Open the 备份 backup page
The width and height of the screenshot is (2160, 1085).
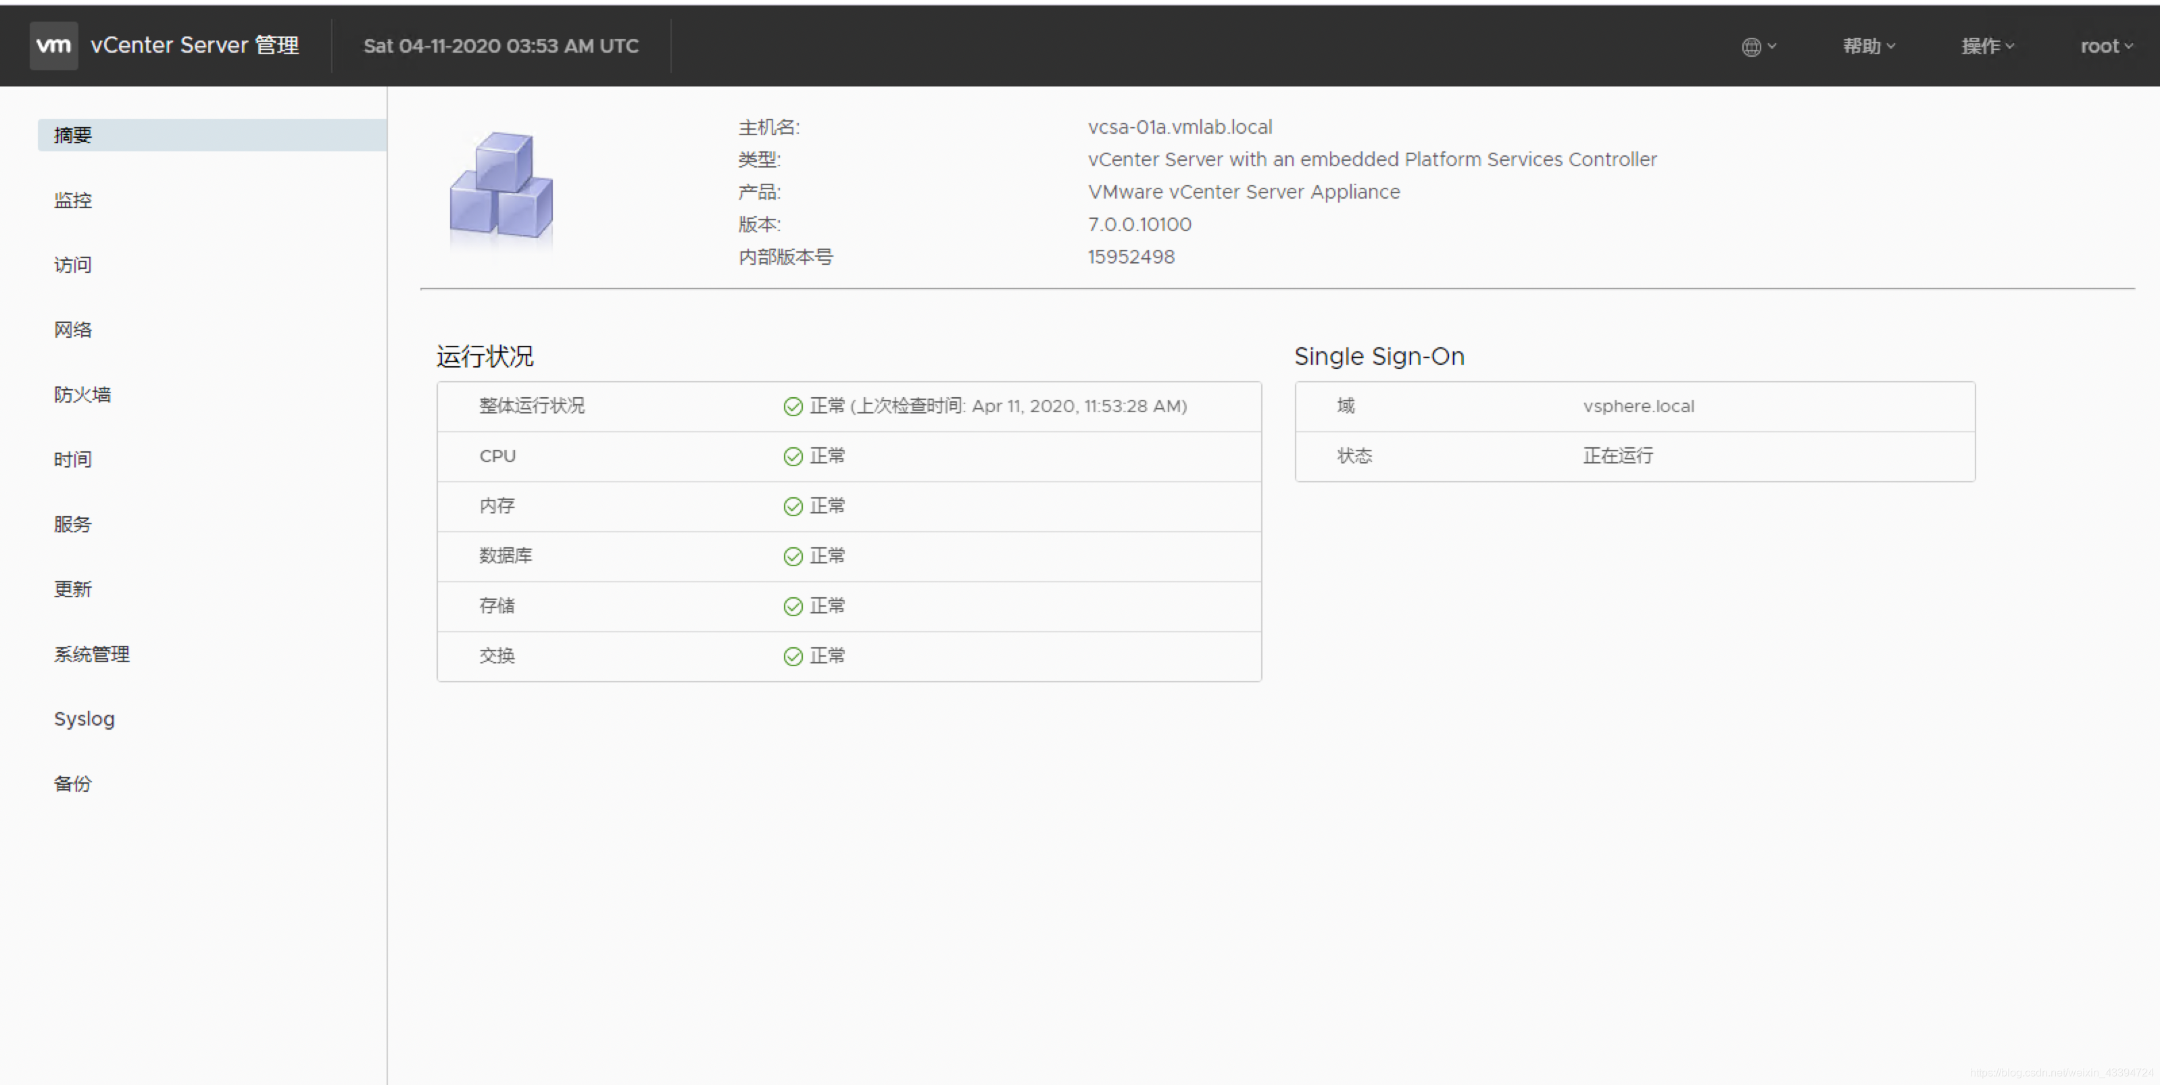(73, 783)
